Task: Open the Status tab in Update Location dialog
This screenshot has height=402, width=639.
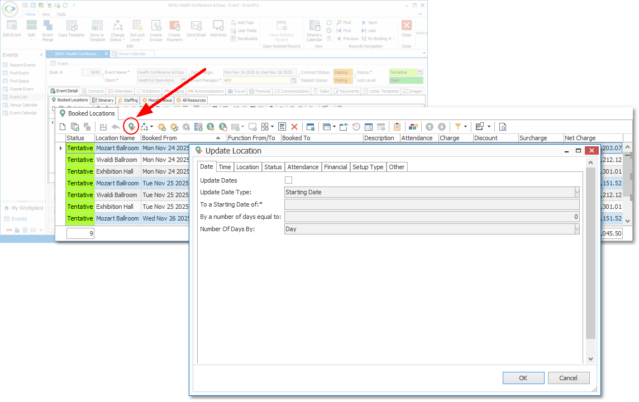Action: pos(273,167)
